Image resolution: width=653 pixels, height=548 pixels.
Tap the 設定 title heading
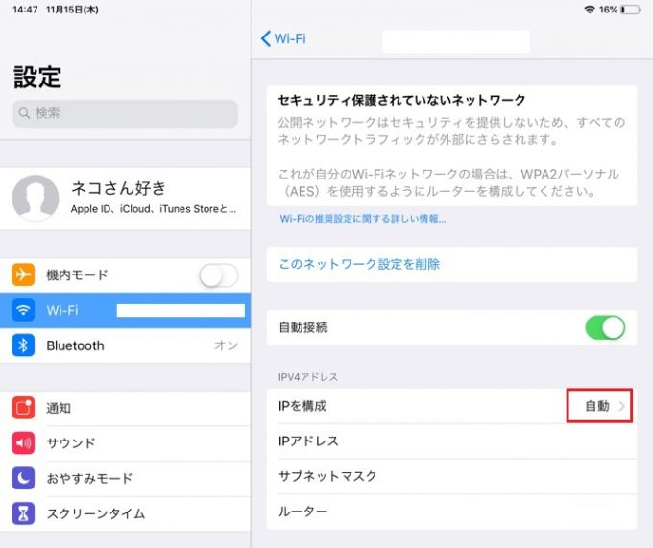click(37, 77)
